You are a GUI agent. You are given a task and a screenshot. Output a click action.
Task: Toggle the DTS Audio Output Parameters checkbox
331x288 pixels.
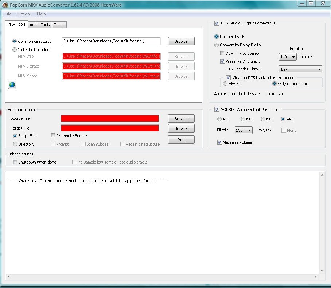[217, 23]
